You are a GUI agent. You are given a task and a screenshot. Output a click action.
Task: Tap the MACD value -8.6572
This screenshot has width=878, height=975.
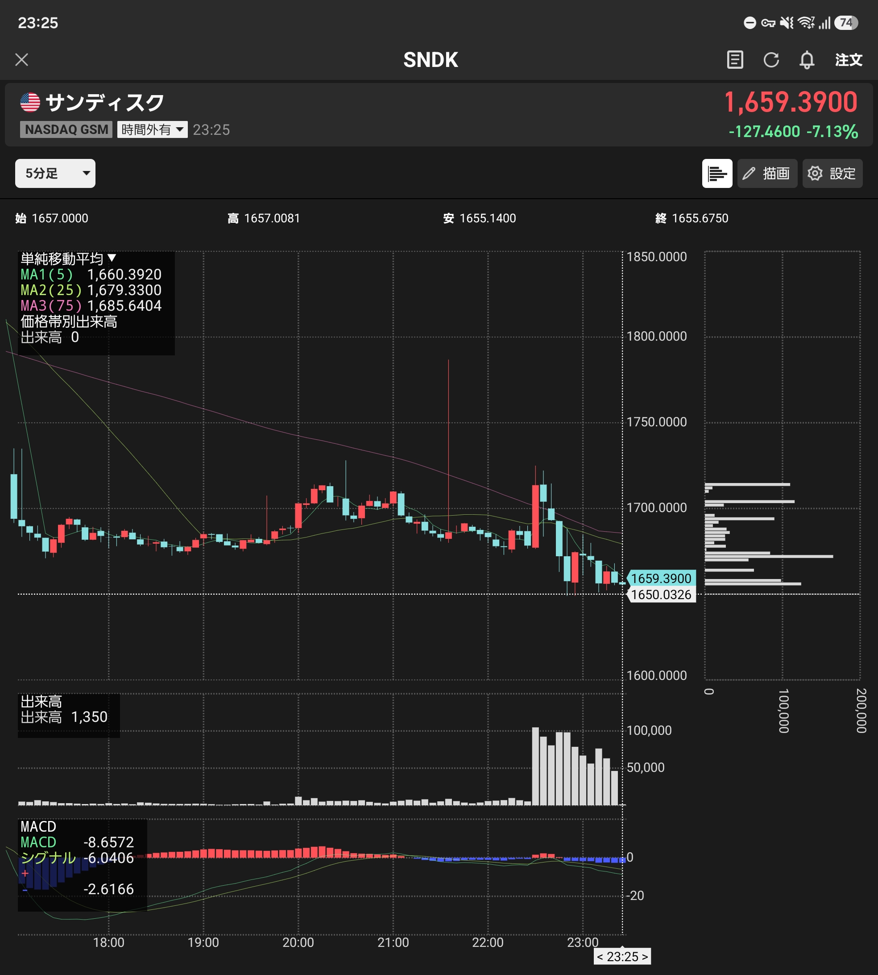pos(108,842)
